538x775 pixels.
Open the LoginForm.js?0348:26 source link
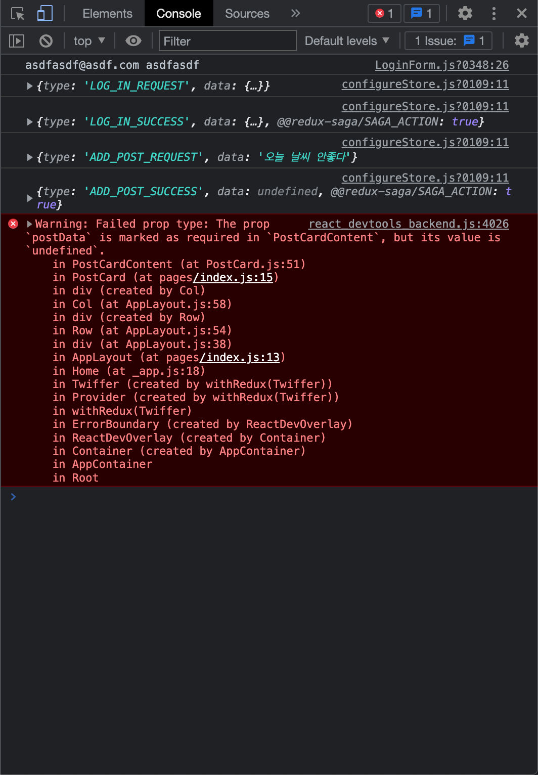pyautogui.click(x=441, y=65)
